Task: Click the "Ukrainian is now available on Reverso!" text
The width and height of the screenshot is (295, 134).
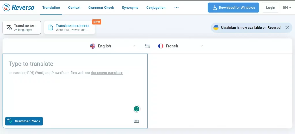Action: click(251, 27)
